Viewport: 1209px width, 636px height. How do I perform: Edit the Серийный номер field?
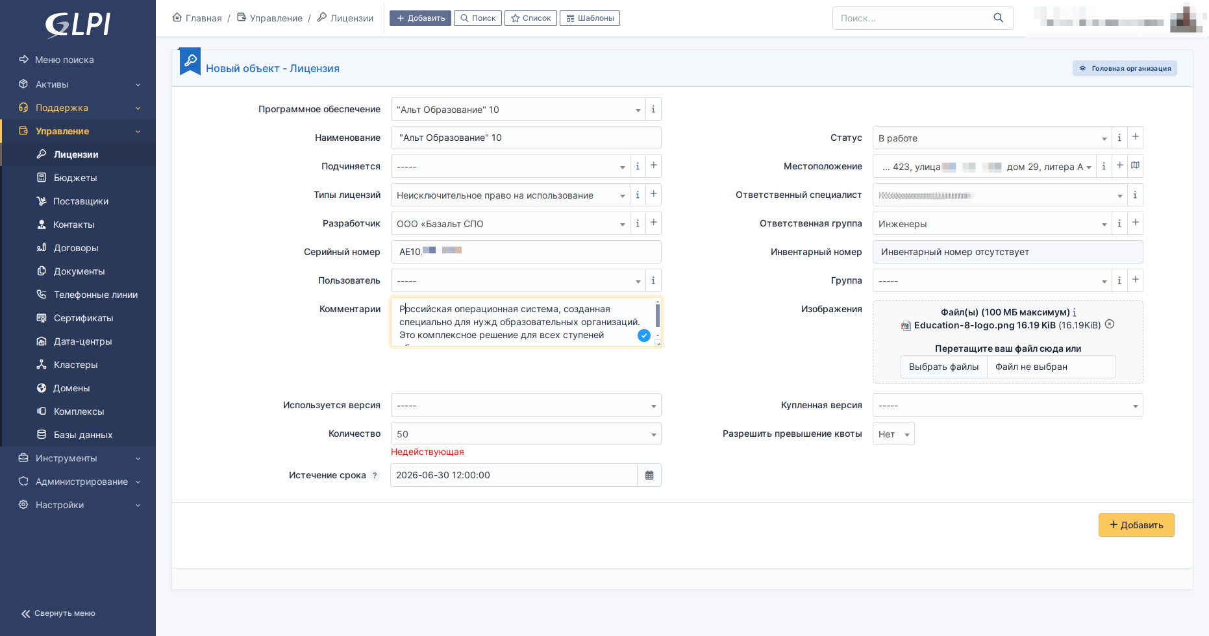pos(526,252)
